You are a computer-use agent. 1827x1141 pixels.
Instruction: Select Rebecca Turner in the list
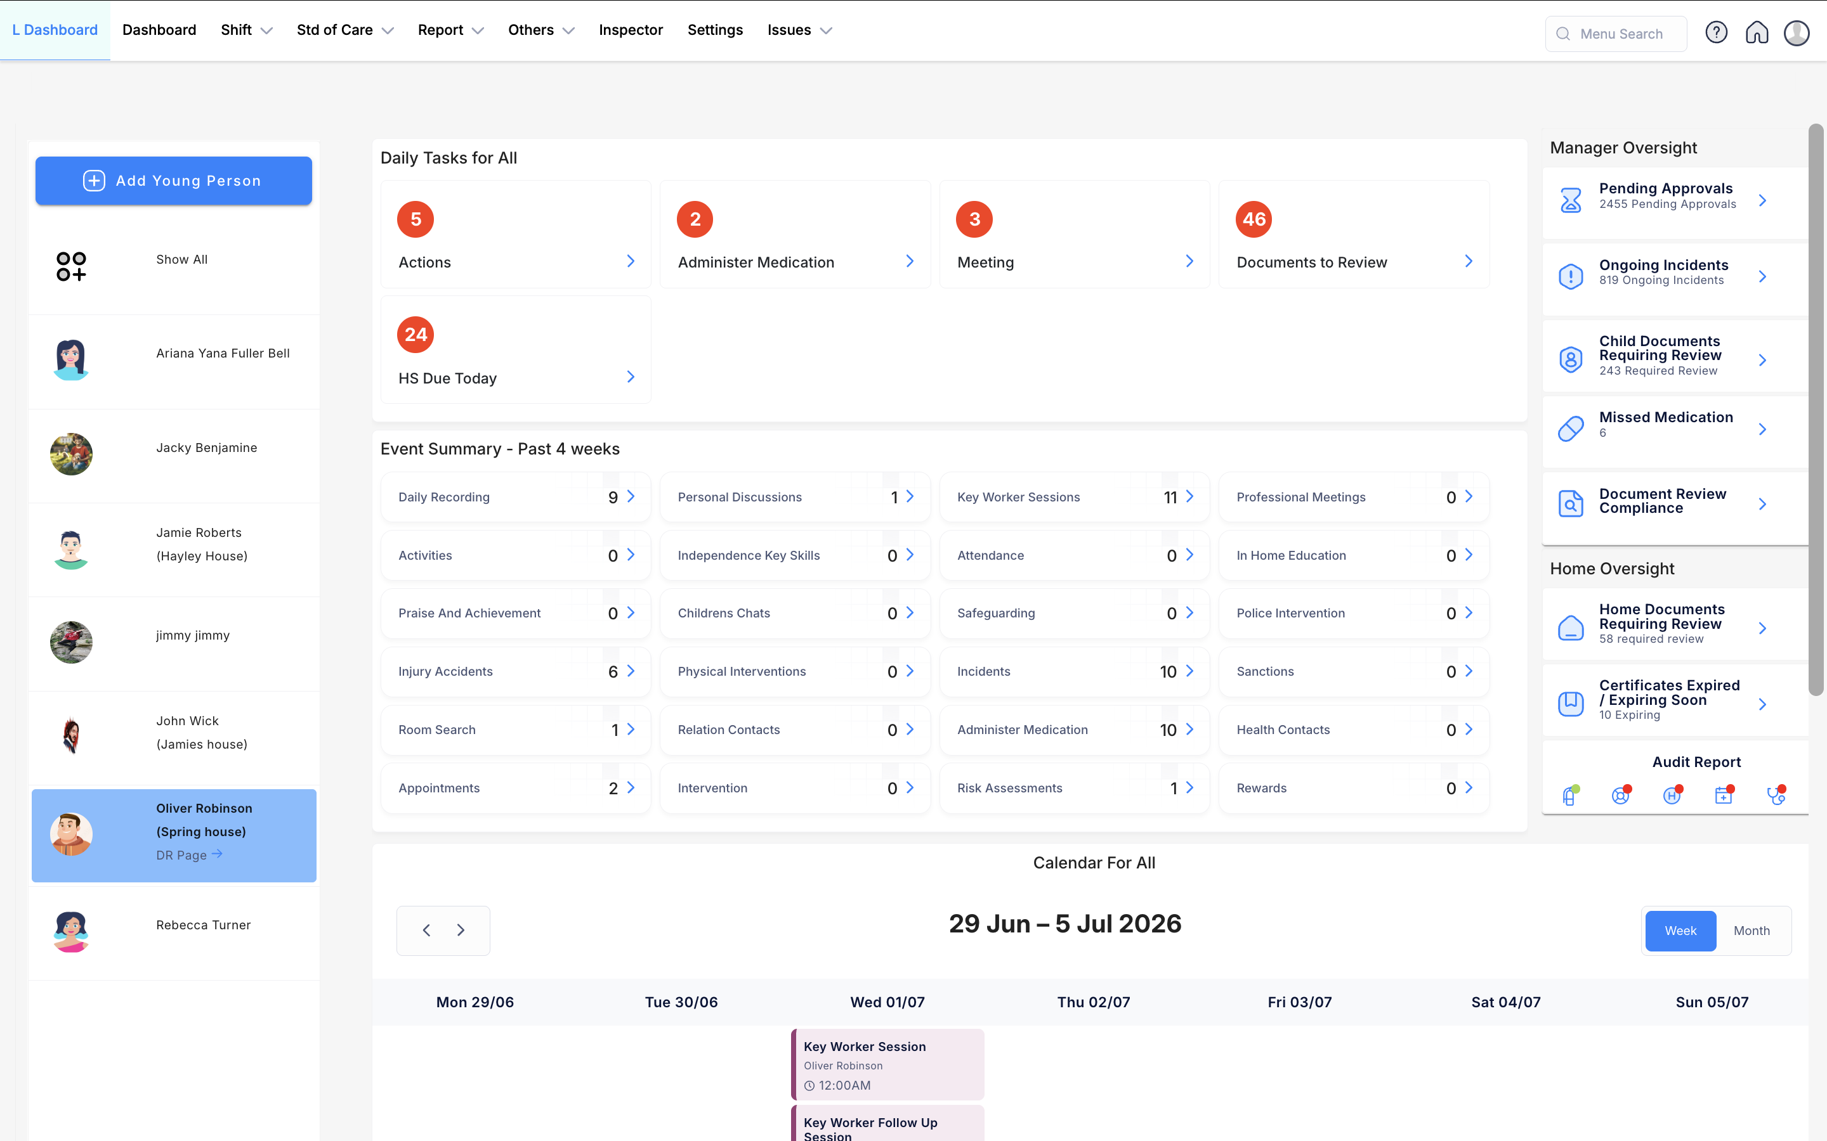pyautogui.click(x=174, y=932)
